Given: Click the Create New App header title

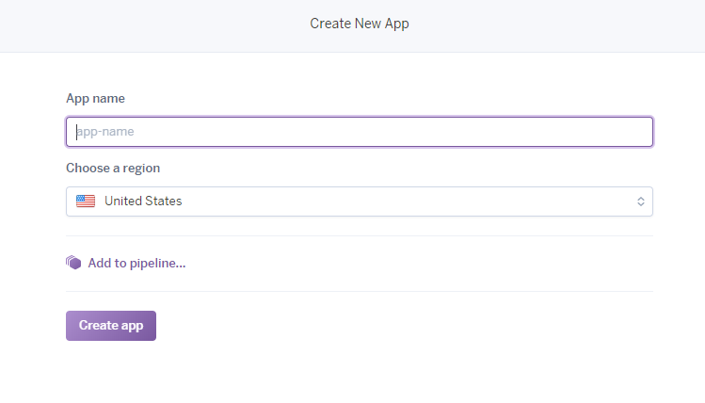Looking at the screenshot, I should [x=360, y=24].
